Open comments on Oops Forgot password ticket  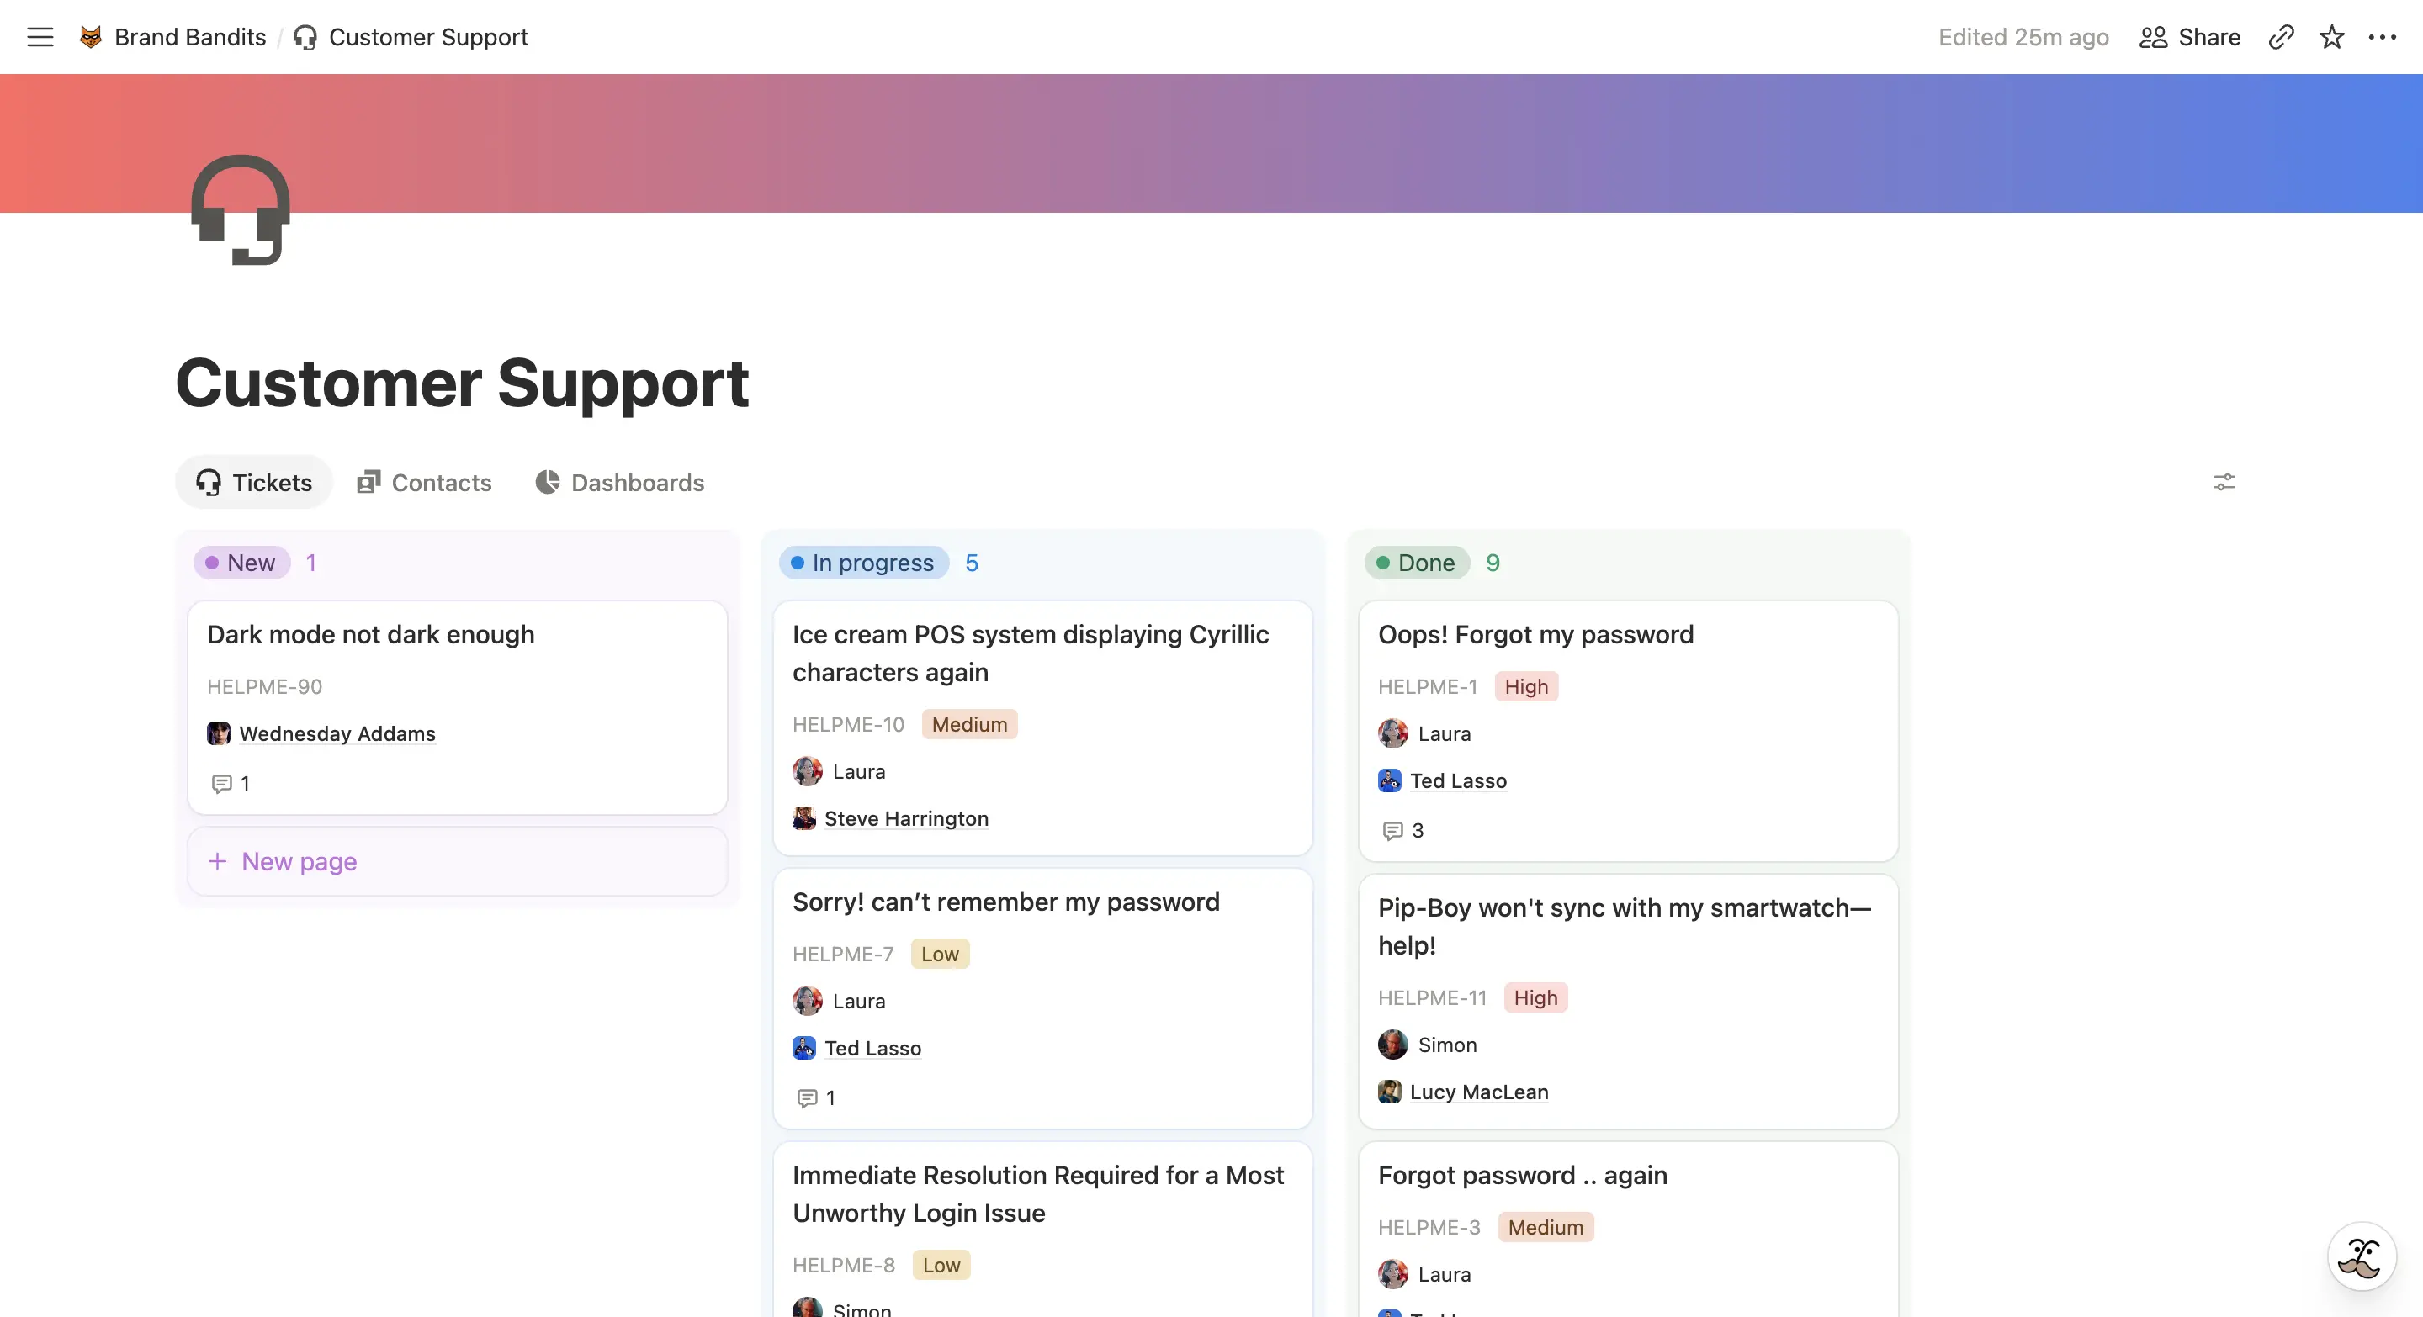pos(1403,830)
